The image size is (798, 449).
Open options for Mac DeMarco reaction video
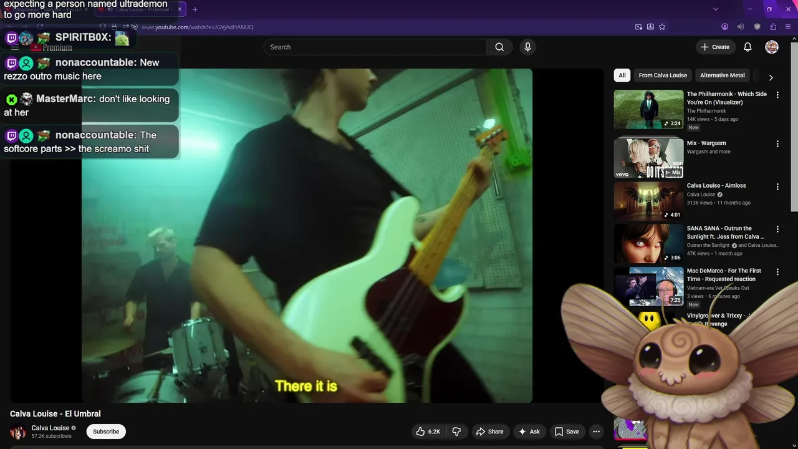[x=777, y=272]
